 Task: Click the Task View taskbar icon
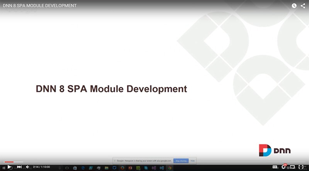point(67,168)
